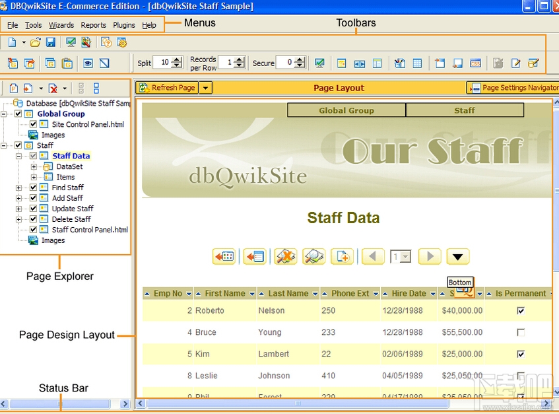The height and width of the screenshot is (414, 559).
Task: Click the paint bucket page icon in toolbar
Action: click(400, 63)
